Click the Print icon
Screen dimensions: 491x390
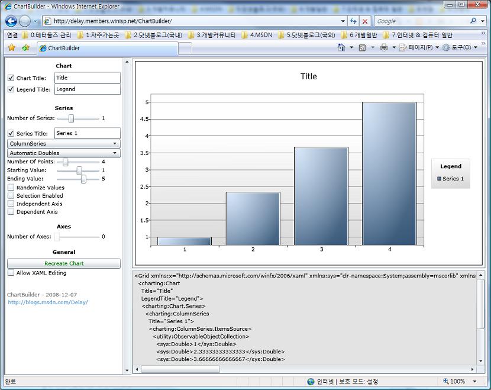[x=384, y=47]
